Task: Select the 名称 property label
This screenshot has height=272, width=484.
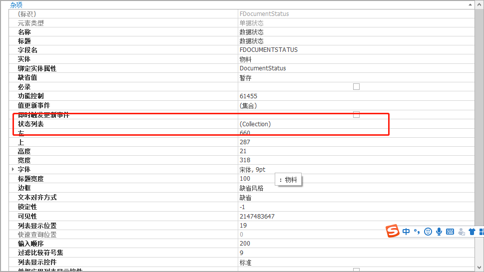Action: [x=24, y=32]
